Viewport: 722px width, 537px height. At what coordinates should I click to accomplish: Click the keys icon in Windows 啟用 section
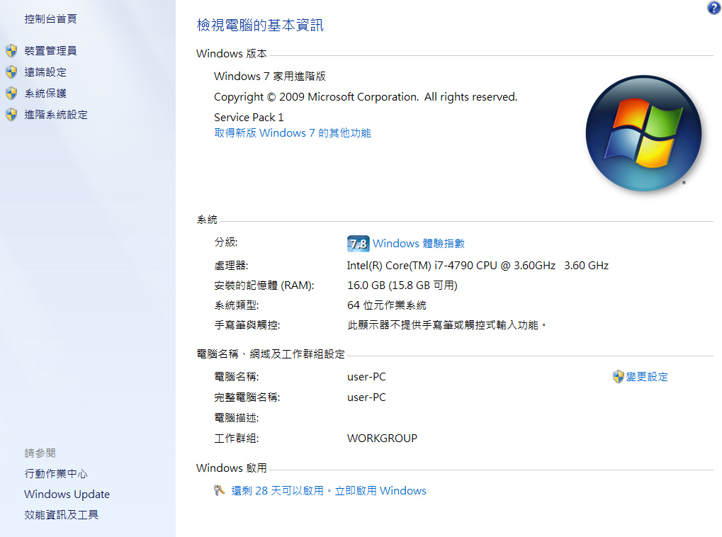point(220,491)
